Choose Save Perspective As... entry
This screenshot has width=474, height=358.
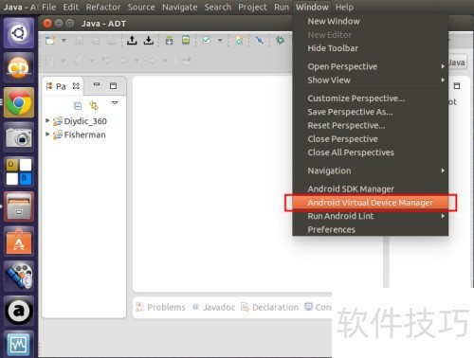pos(371,112)
